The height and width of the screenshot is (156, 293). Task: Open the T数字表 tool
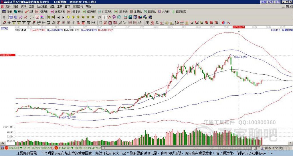121,11
